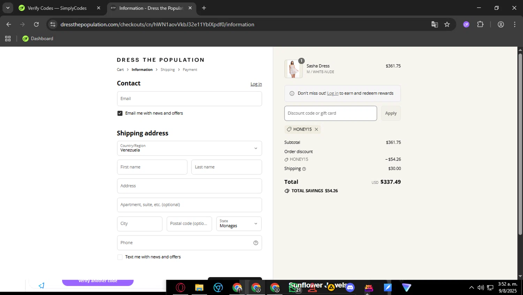Click the Apply discount button
Screen dimensions: 523x295
391,113
